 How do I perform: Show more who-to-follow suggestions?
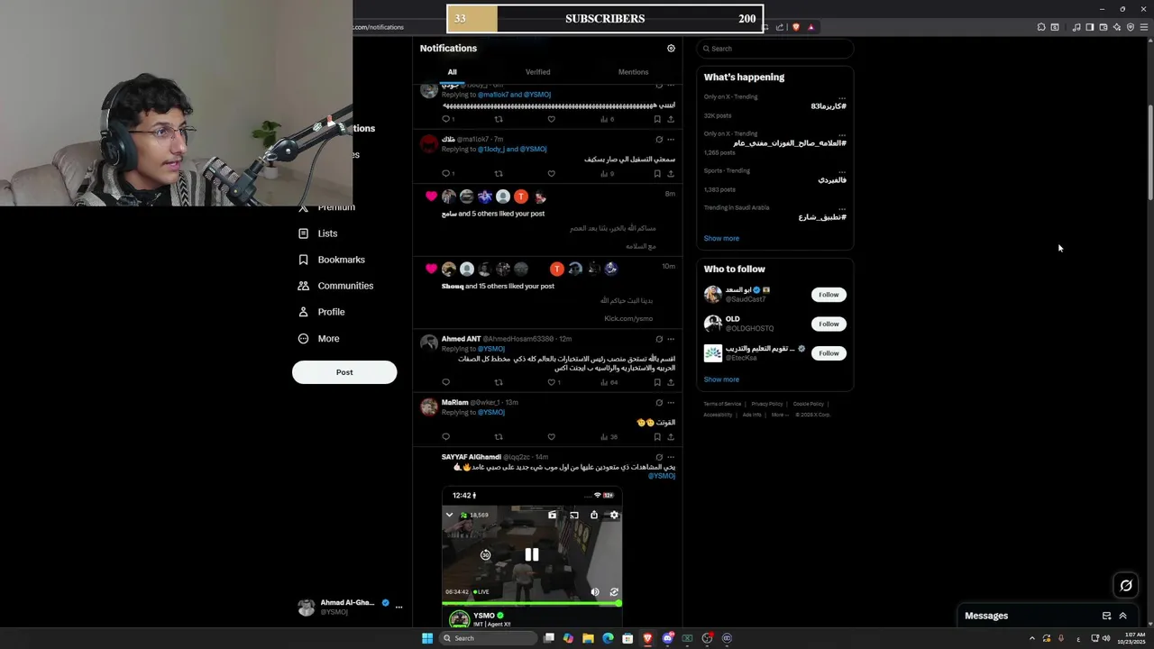coord(721,379)
